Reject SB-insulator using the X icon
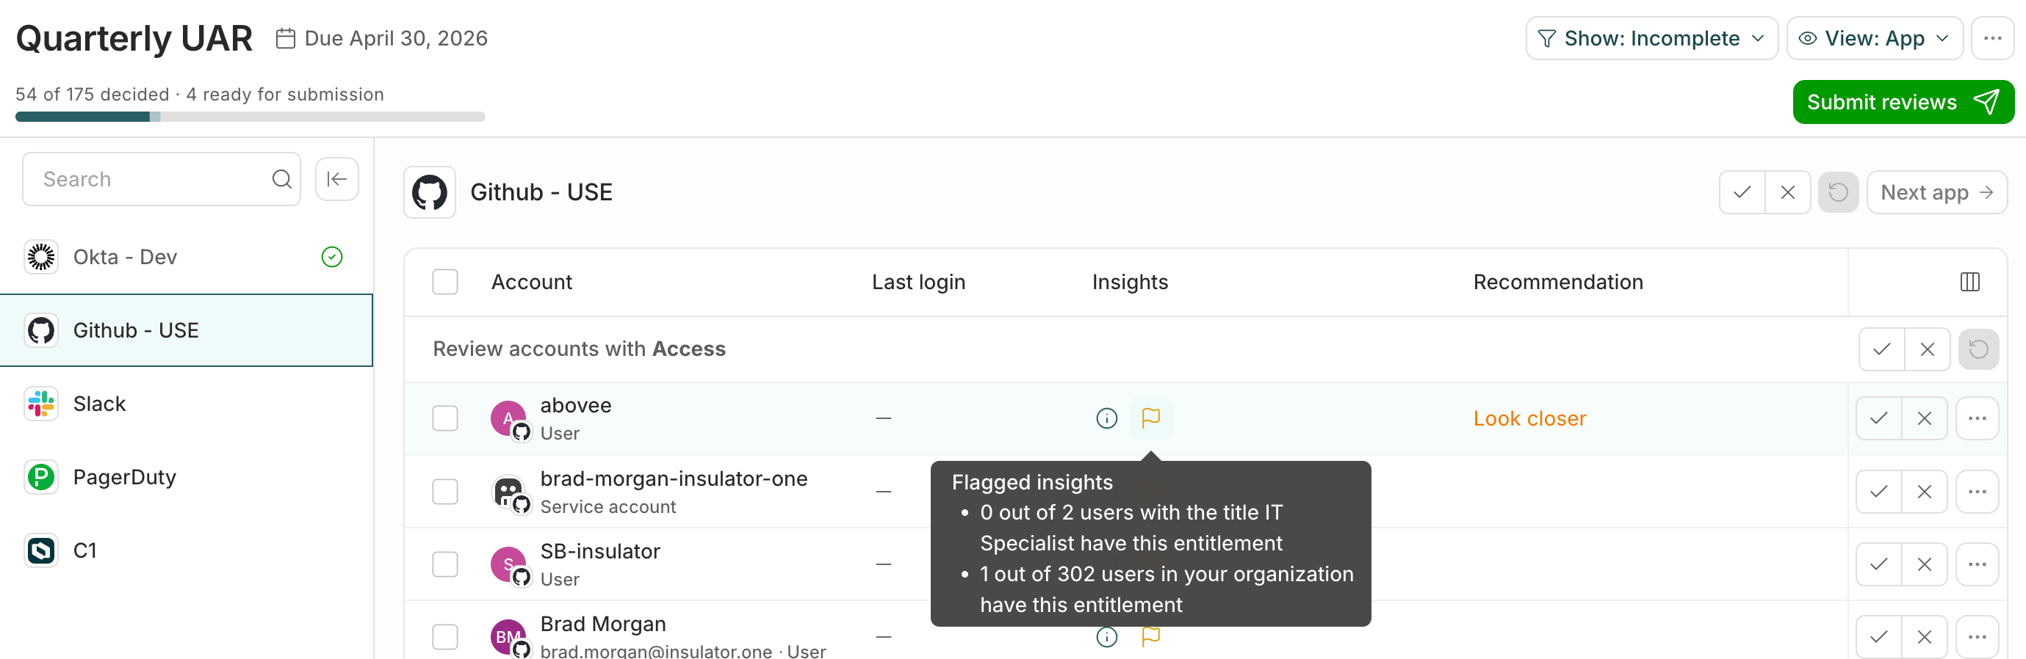 click(x=1925, y=564)
